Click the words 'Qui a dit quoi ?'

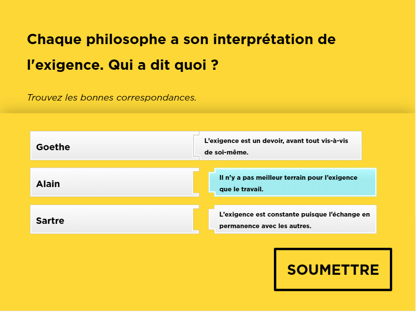163,65
